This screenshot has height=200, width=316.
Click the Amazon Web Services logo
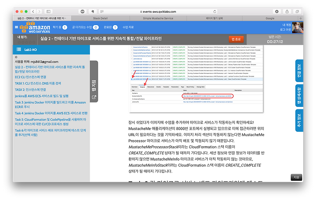click(x=35, y=28)
